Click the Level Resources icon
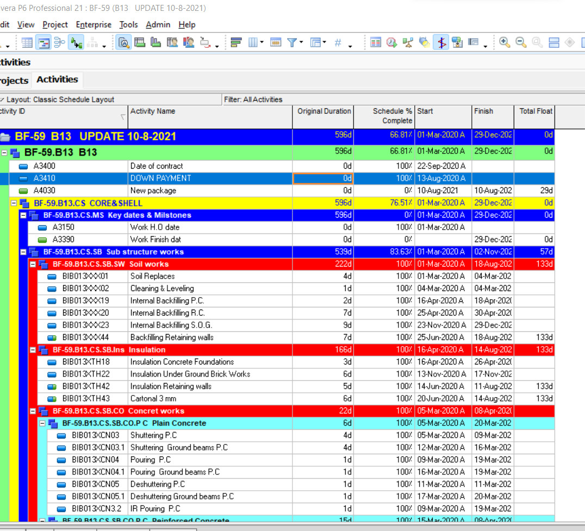The height and width of the screenshot is (531, 585). (x=408, y=43)
